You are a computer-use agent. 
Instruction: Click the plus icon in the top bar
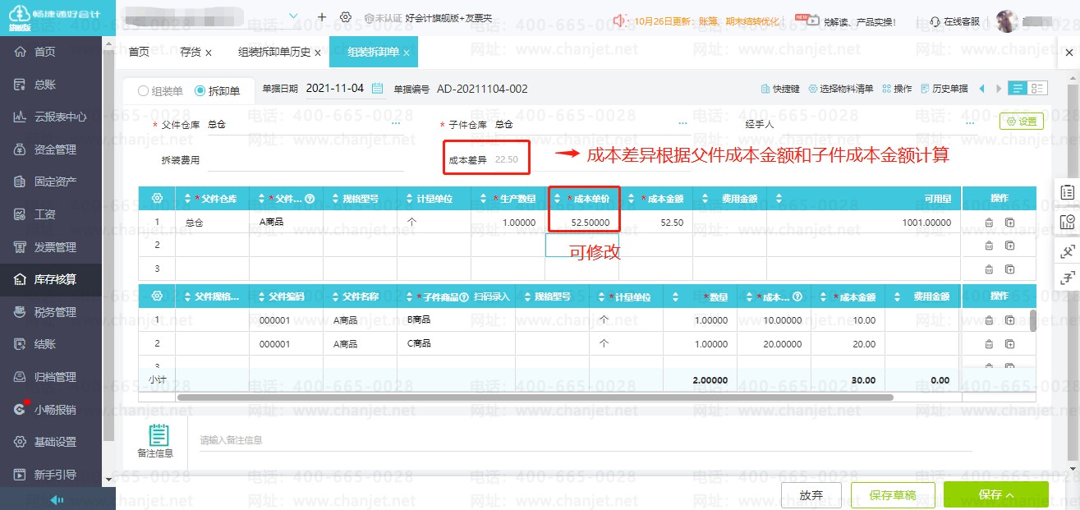pyautogui.click(x=322, y=17)
